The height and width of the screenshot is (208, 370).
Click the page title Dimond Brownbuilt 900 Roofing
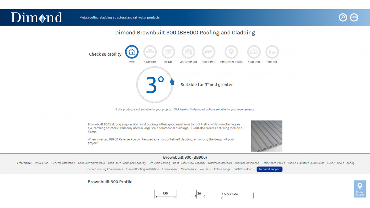point(185,33)
